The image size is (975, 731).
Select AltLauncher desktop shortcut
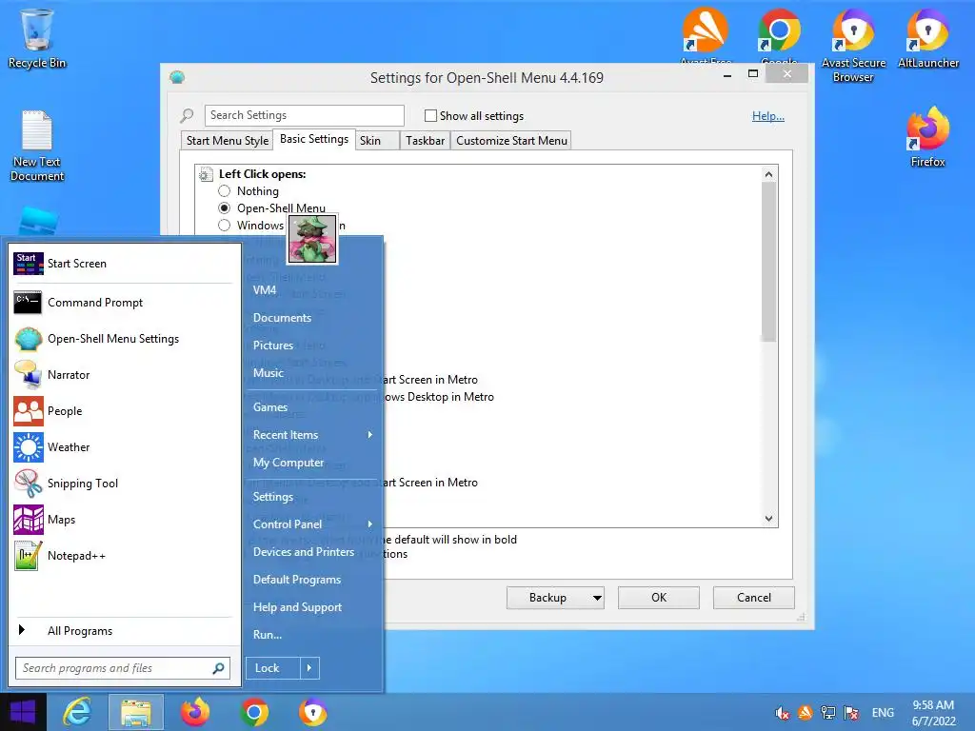coord(927,37)
